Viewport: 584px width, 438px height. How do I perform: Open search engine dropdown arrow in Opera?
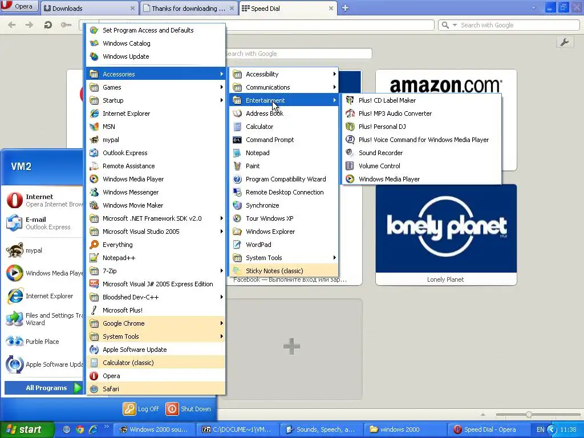[x=455, y=25]
